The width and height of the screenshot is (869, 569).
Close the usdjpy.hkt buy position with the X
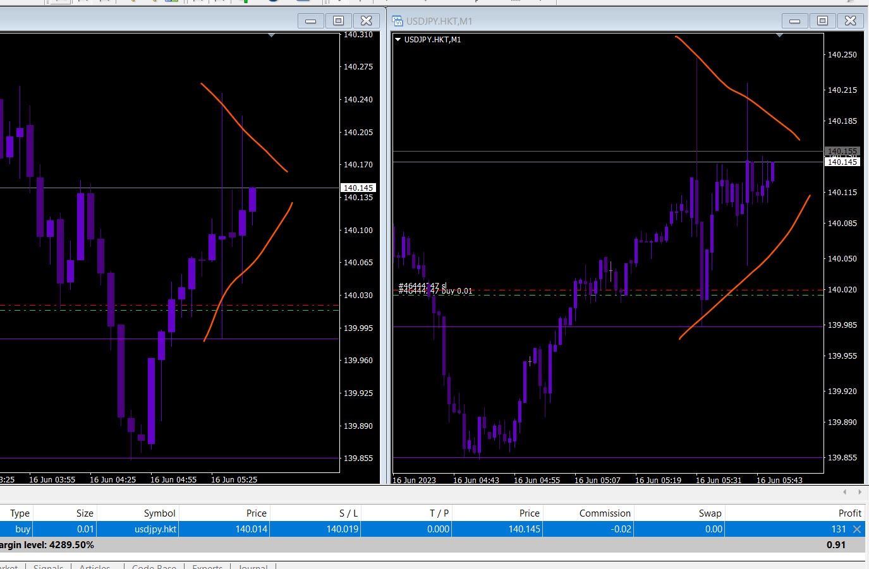click(x=857, y=529)
